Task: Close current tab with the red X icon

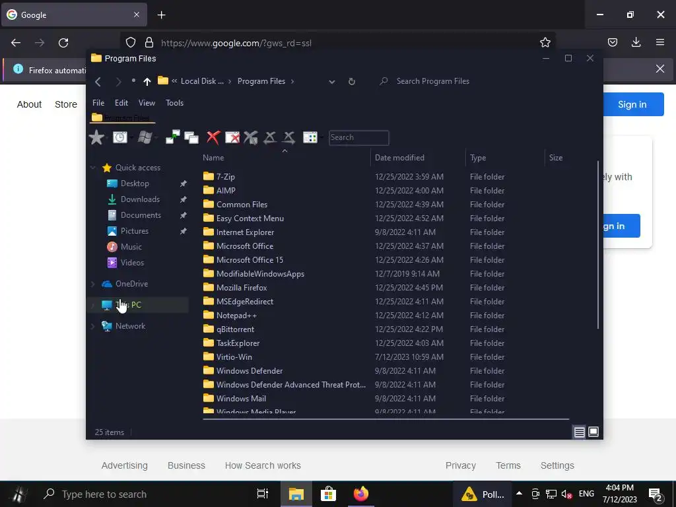Action: [x=213, y=137]
